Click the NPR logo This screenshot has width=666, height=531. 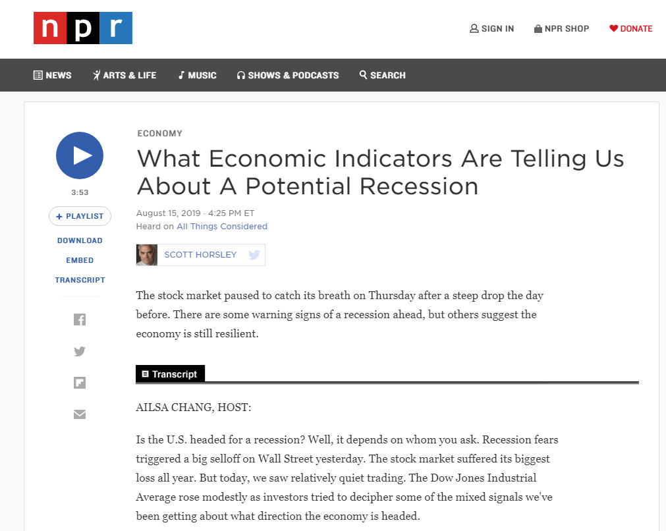coord(83,28)
